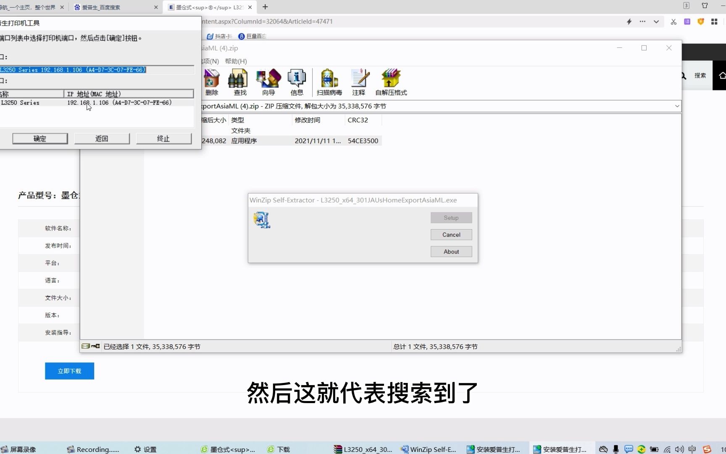Open the 注释 (Comment) toolbar icon

click(x=359, y=82)
